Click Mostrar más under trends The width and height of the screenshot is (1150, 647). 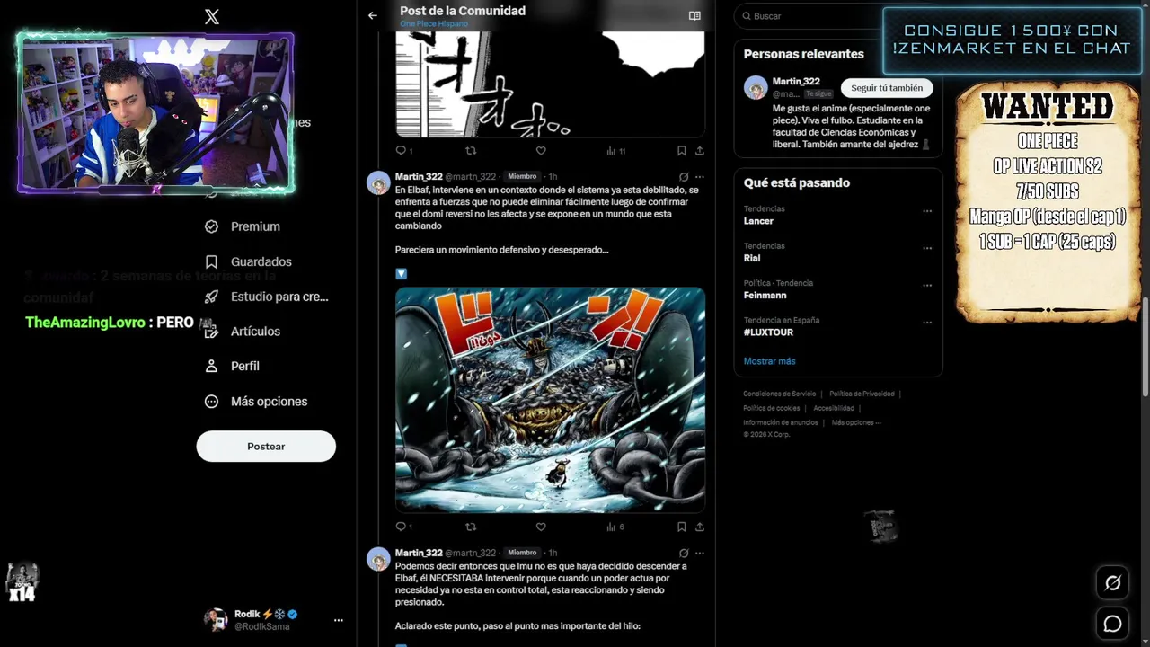point(769,361)
